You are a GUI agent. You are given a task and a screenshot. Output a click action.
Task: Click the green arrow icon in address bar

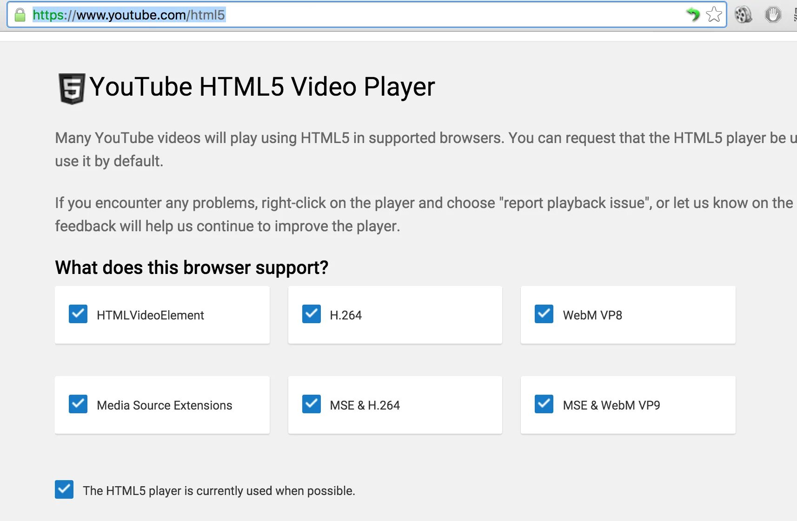tap(693, 14)
